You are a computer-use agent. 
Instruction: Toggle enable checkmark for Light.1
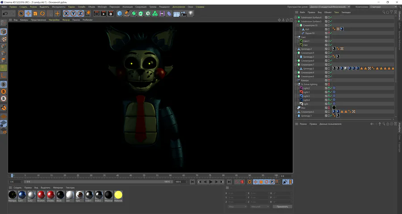331,92
